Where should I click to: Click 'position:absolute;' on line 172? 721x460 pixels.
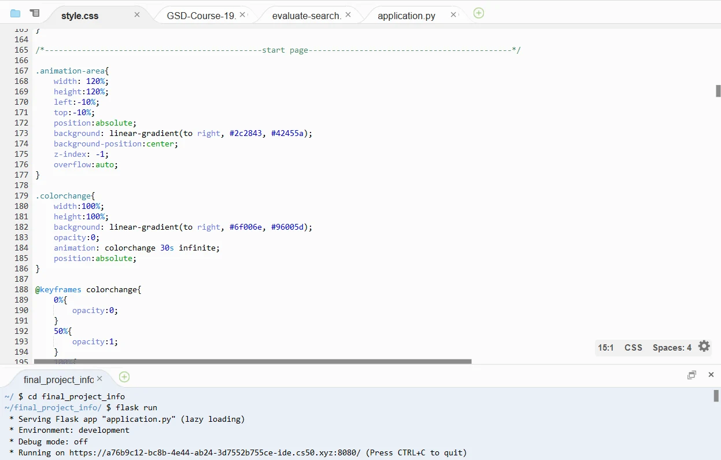click(x=95, y=123)
